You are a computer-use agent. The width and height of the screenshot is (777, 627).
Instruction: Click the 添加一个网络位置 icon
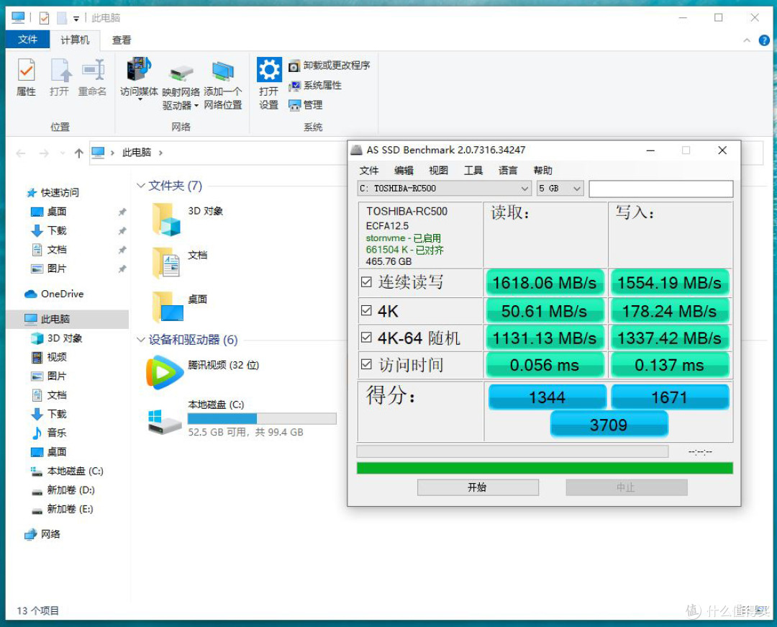(x=222, y=71)
